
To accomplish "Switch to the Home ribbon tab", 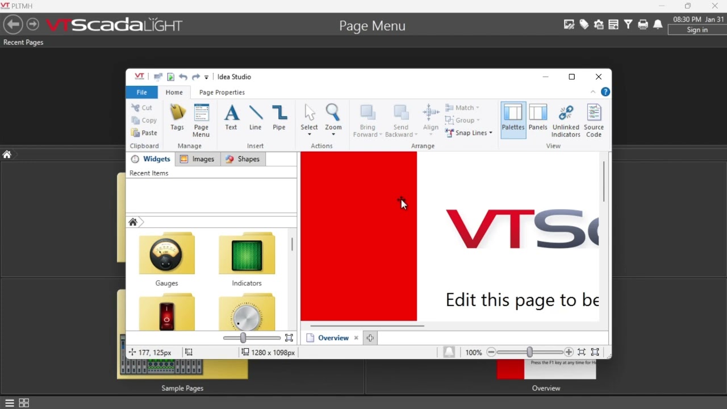I will coord(174,92).
